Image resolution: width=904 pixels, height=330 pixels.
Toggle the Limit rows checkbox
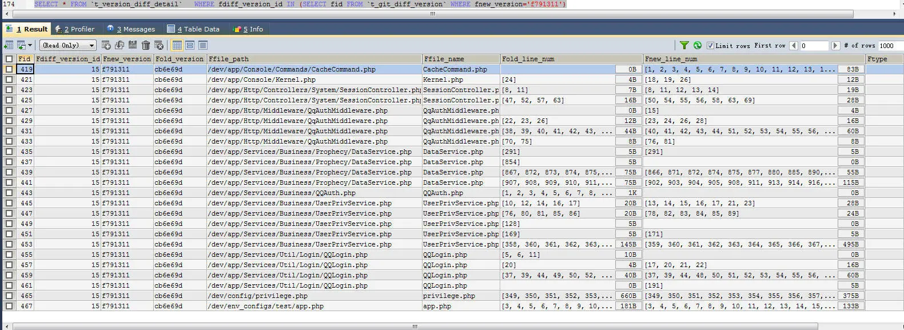point(710,46)
